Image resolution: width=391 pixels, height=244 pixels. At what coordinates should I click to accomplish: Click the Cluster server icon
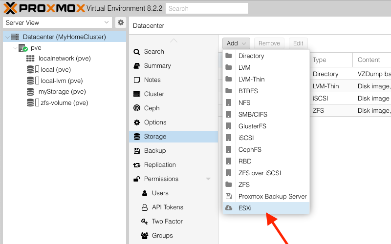point(137,94)
